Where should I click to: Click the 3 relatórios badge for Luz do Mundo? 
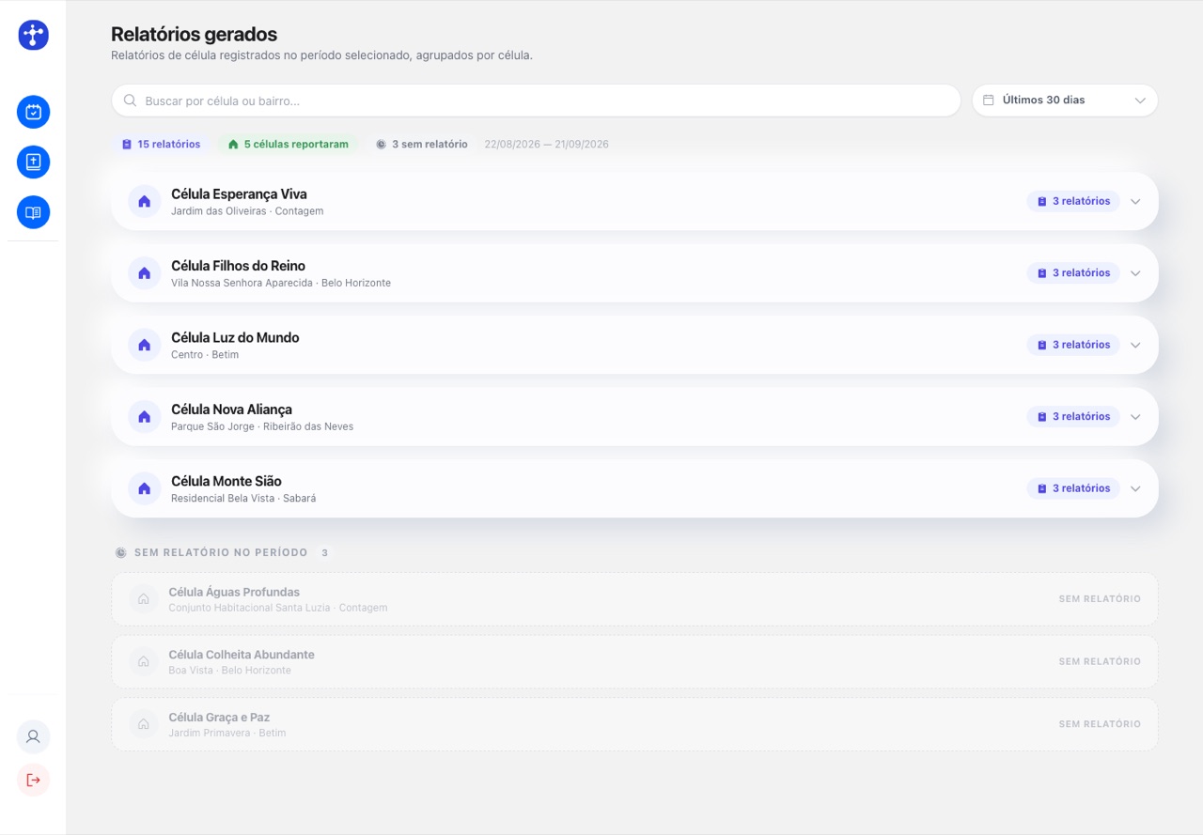point(1073,345)
